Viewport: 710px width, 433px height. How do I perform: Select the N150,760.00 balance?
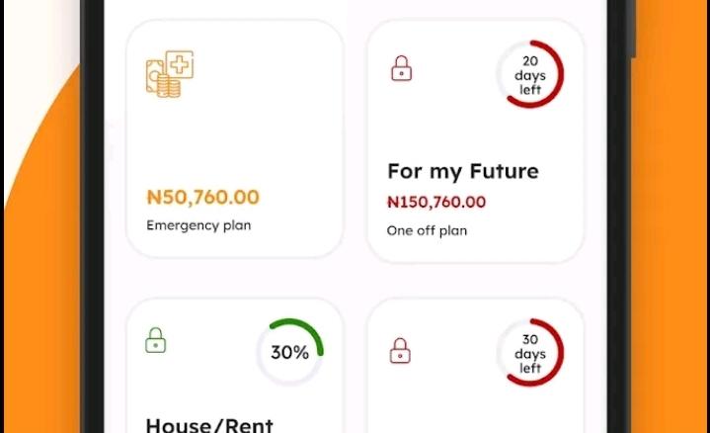tap(436, 203)
